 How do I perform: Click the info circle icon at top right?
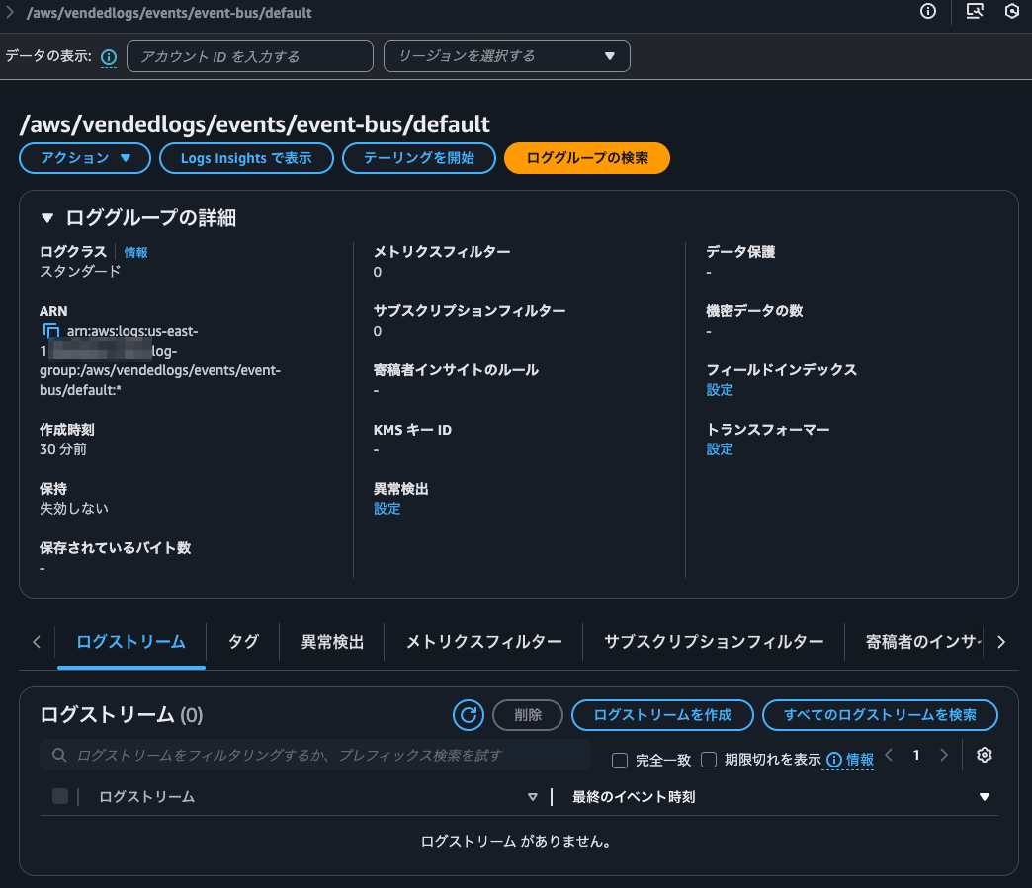tap(928, 11)
